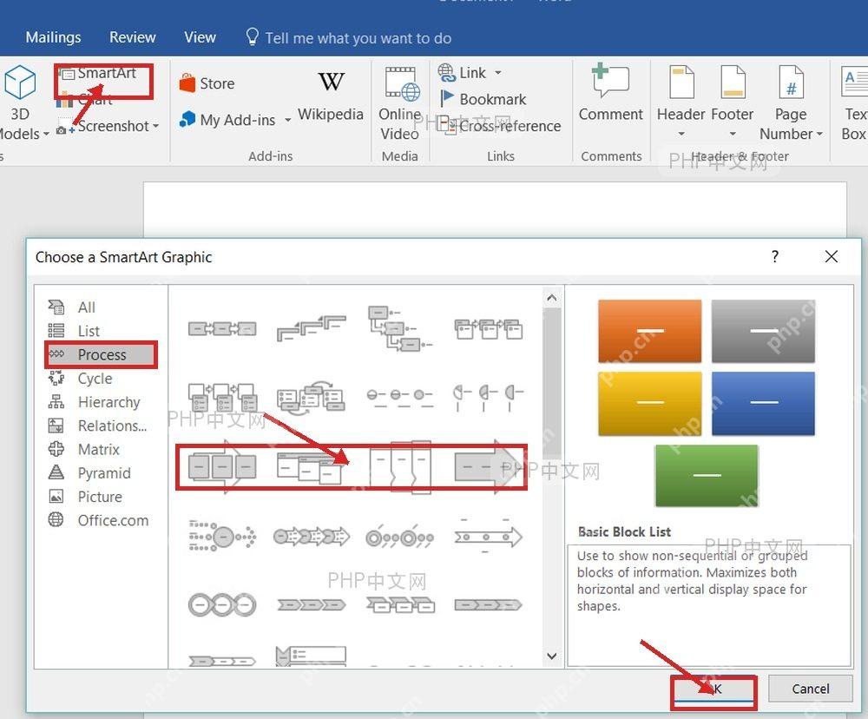This screenshot has width=868, height=719.
Task: Switch to the Review tab
Action: click(132, 37)
